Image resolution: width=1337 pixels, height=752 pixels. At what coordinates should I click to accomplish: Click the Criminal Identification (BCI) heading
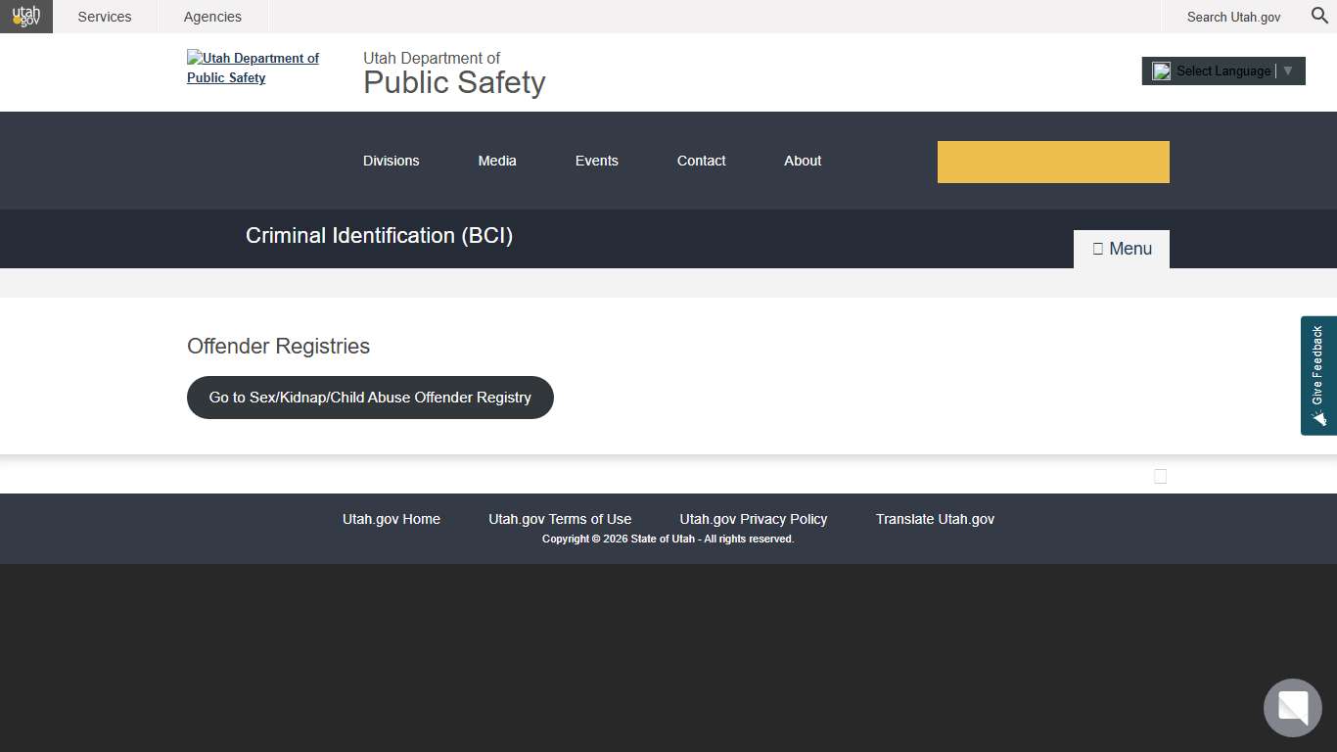point(379,236)
